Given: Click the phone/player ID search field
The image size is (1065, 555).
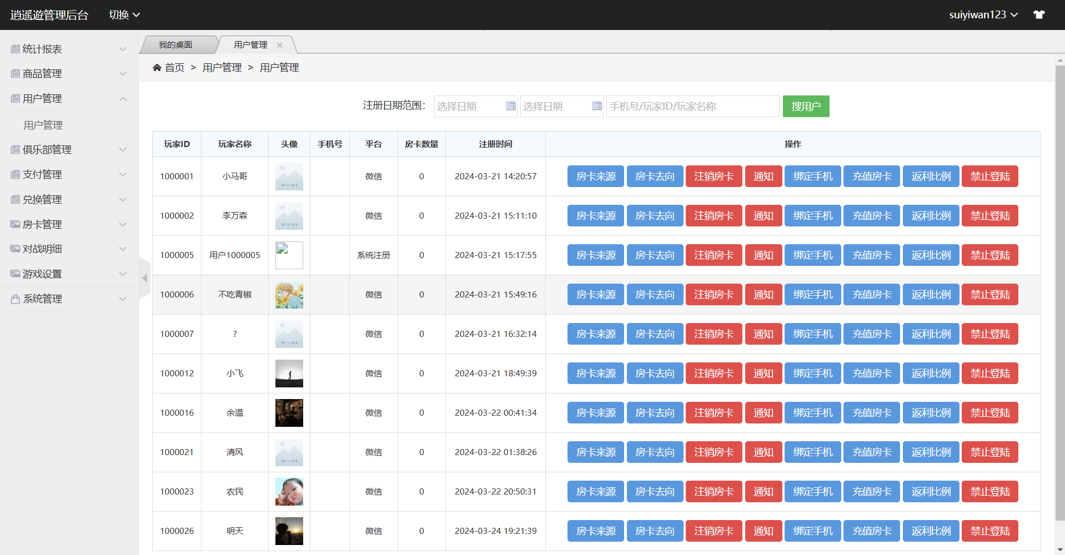Looking at the screenshot, I should point(692,107).
